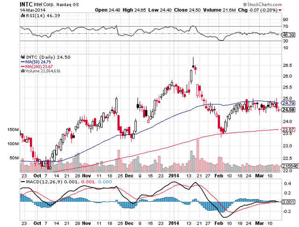299x227 pixels.
Task: Click the 23.0 price axis label
Action: (287, 146)
